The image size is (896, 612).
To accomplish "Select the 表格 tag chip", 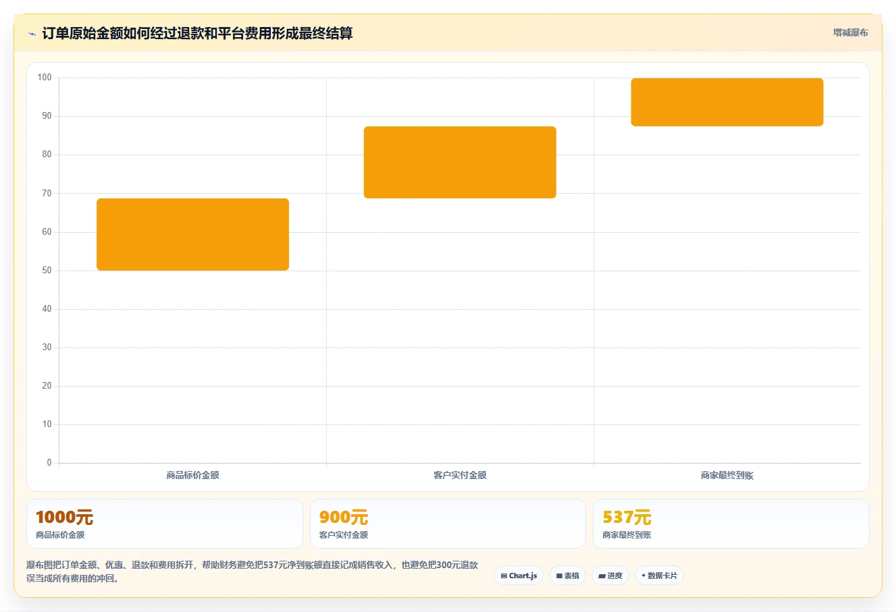I will point(567,576).
